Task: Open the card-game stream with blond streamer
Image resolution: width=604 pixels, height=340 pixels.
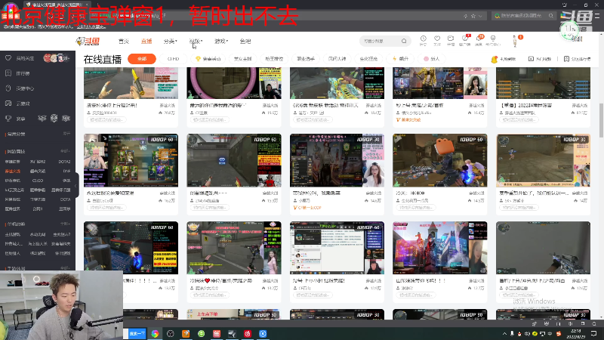Action: point(131,160)
